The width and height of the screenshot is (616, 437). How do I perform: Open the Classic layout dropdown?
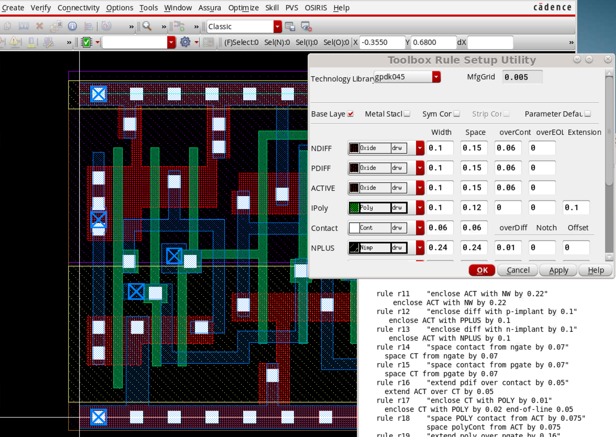(x=277, y=26)
